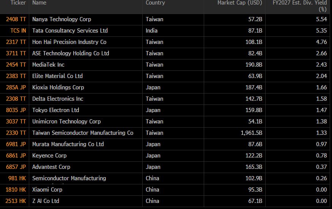Select Murata Manufacturing Co Ltd name

click(x=68, y=144)
